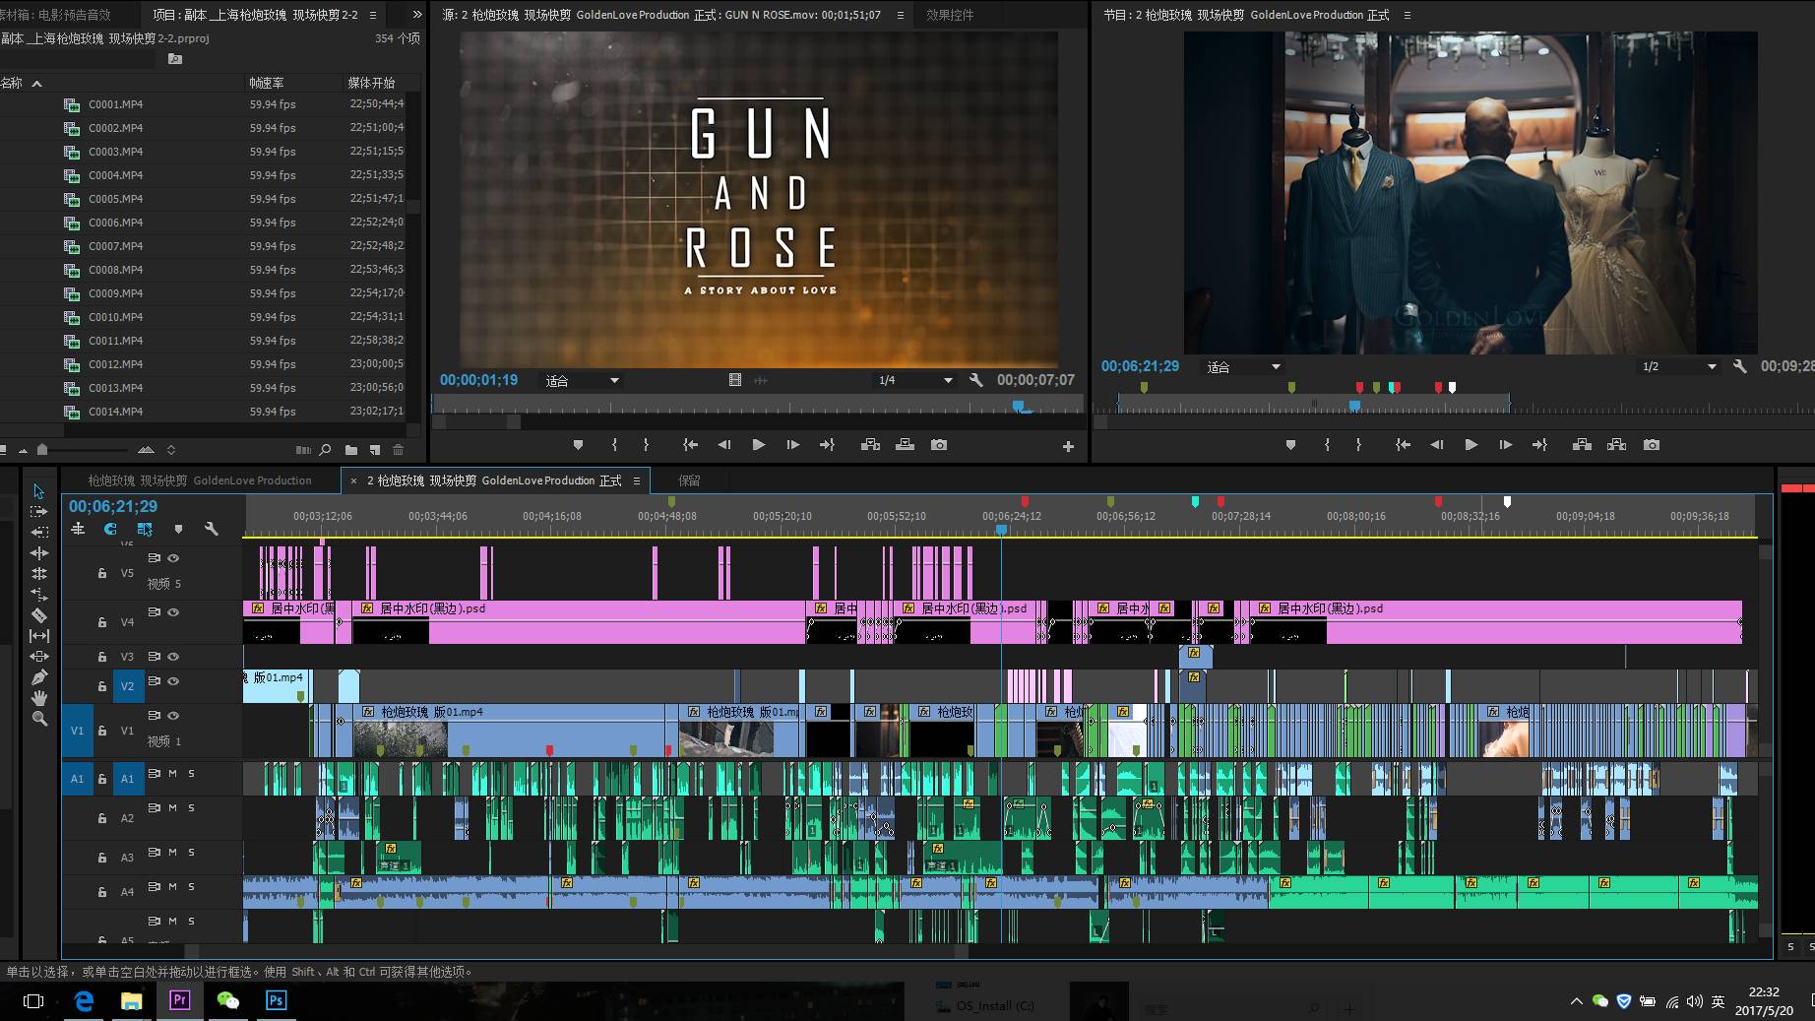Click Insert button in Source monitor
The width and height of the screenshot is (1815, 1021).
point(870,445)
